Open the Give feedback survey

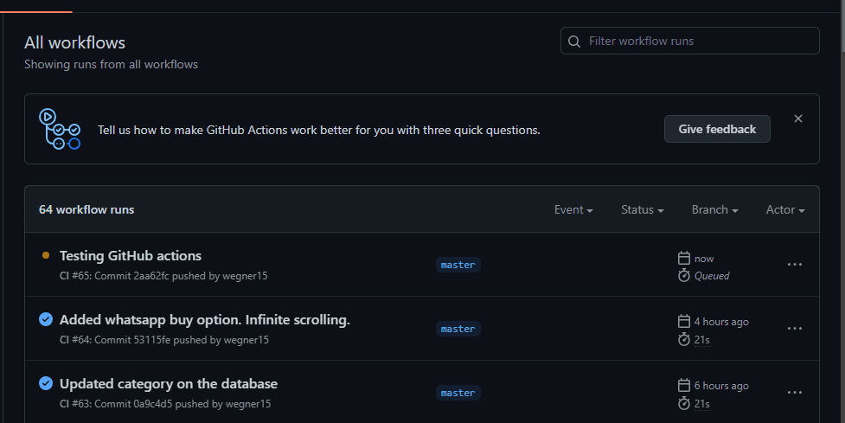(x=717, y=129)
